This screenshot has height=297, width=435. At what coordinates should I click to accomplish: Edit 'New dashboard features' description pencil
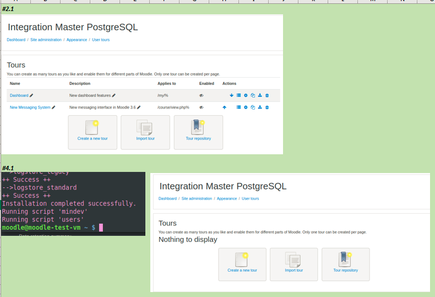point(114,95)
